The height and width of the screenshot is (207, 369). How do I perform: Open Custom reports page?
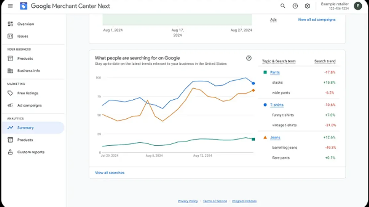point(31,152)
